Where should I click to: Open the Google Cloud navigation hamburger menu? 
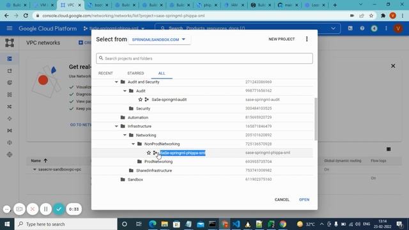(x=10, y=28)
